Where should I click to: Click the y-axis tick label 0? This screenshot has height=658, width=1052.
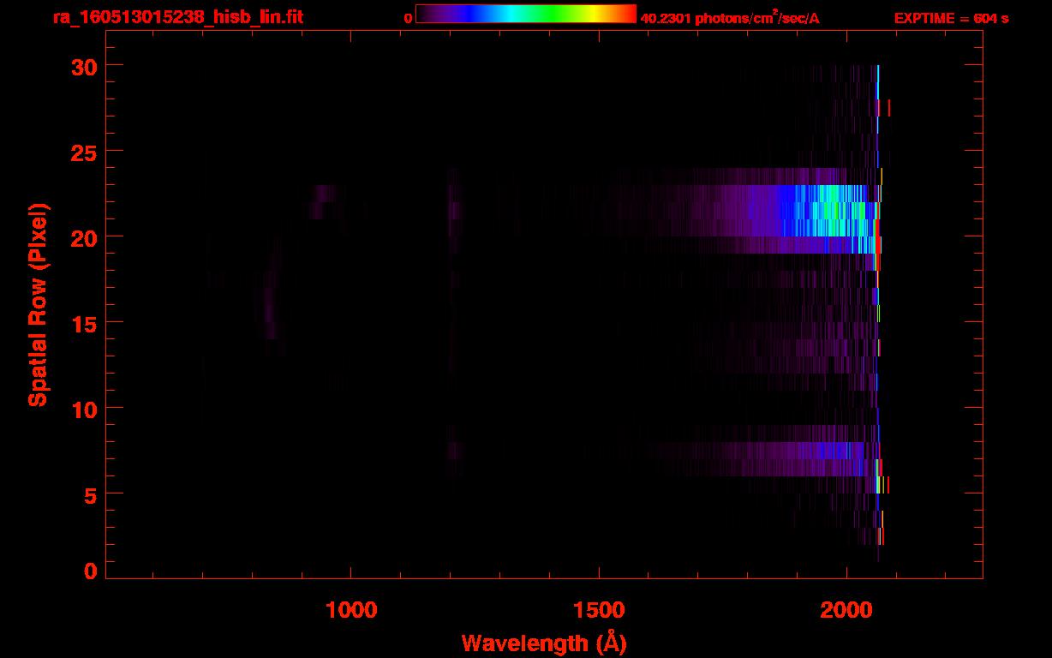[91, 571]
